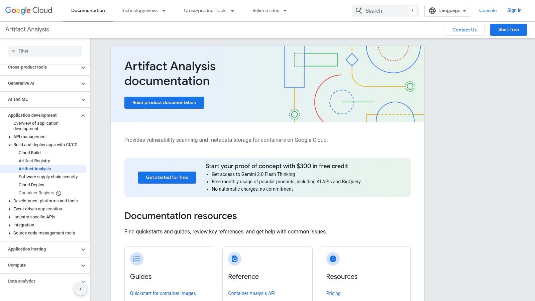
Task: Collapse the Application development section
Action: 83,116
